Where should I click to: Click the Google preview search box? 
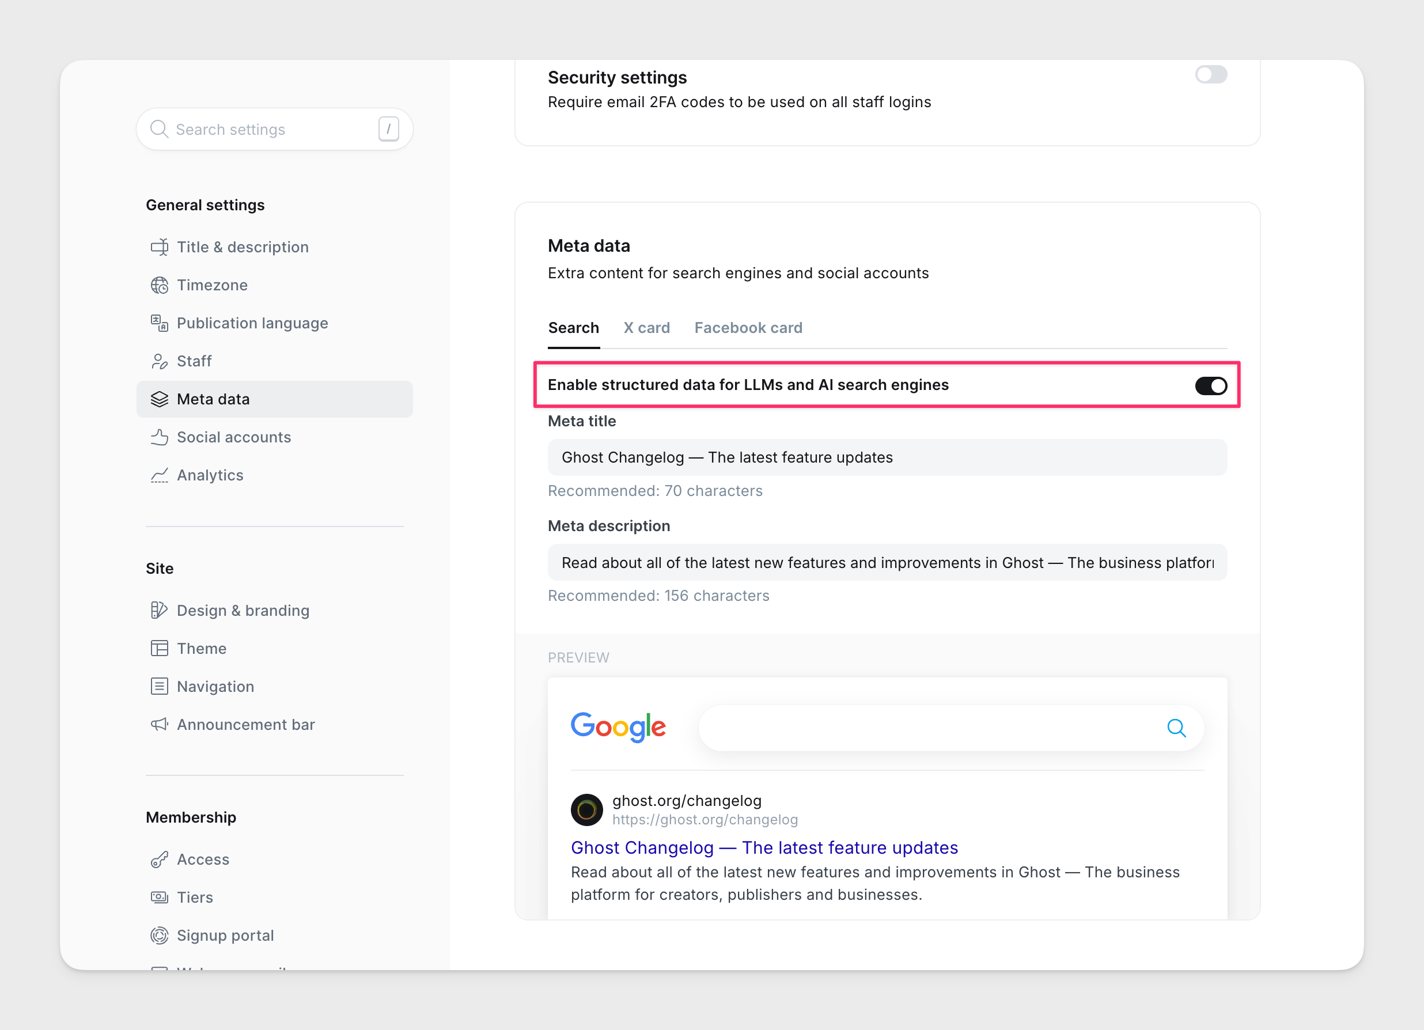click(x=951, y=728)
